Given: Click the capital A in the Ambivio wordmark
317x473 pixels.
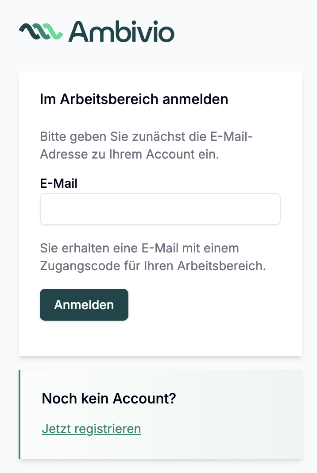Looking at the screenshot, I should (x=79, y=31).
